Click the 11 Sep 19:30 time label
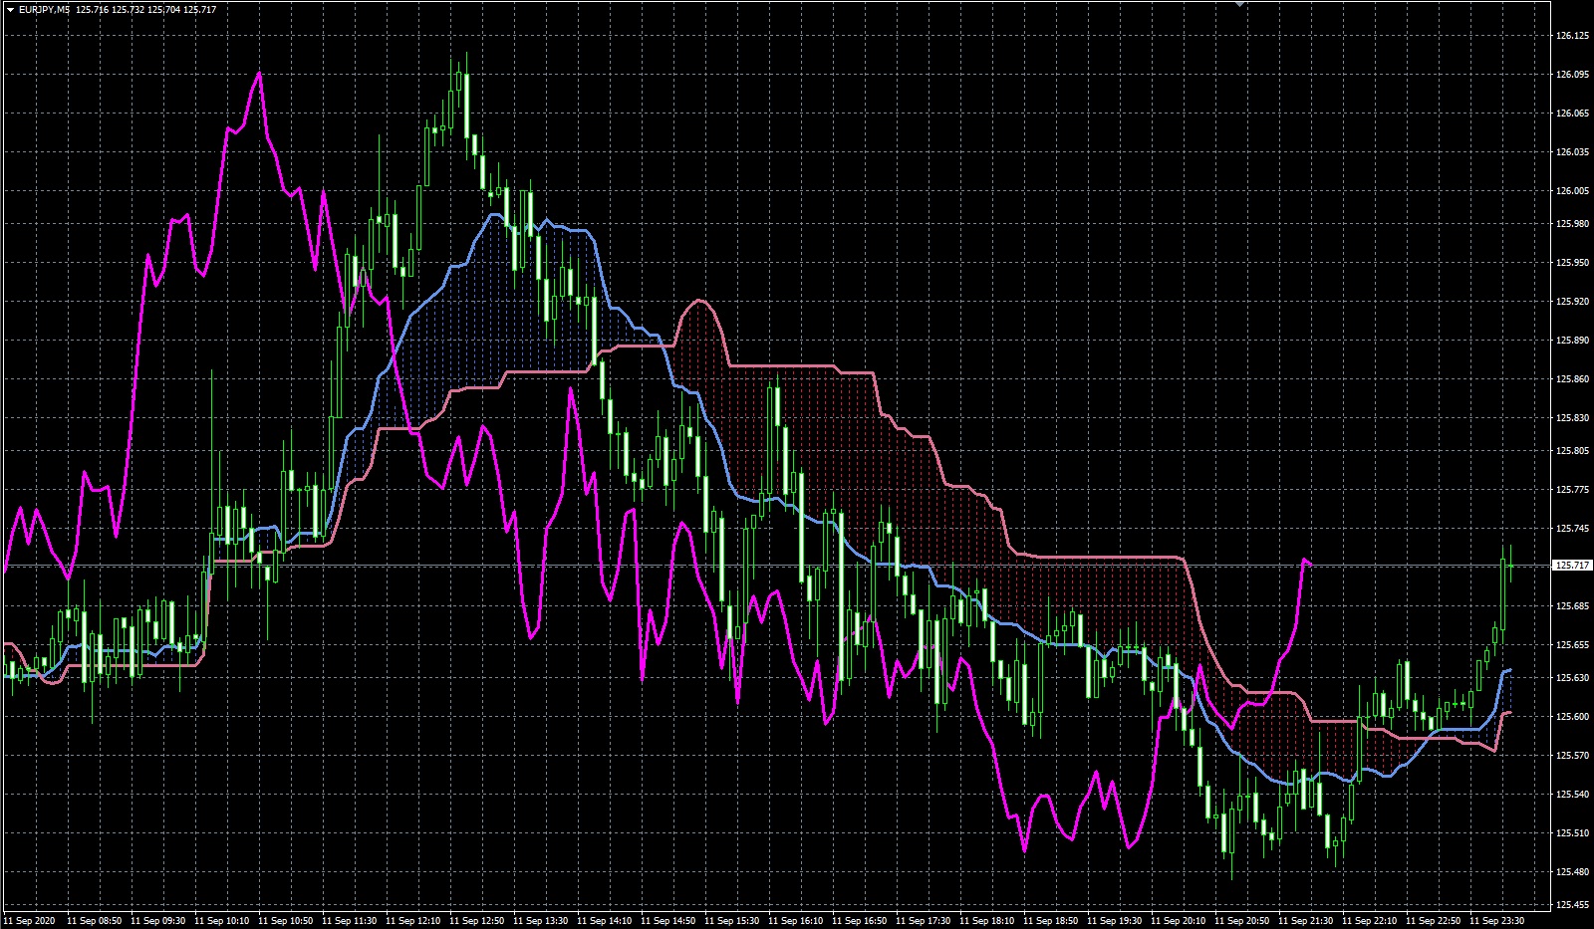 coord(1114,921)
